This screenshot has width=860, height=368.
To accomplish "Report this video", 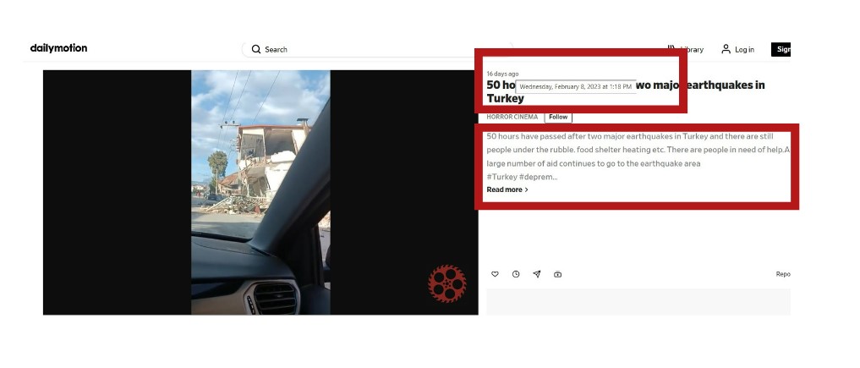I will coord(783,274).
